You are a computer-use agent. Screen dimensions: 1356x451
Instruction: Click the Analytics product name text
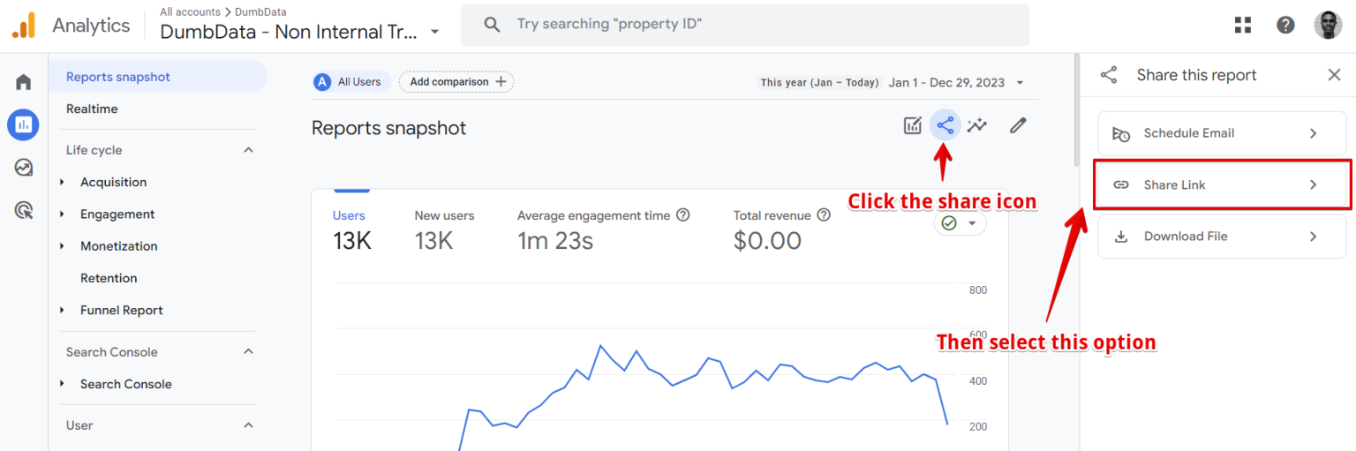tap(91, 25)
